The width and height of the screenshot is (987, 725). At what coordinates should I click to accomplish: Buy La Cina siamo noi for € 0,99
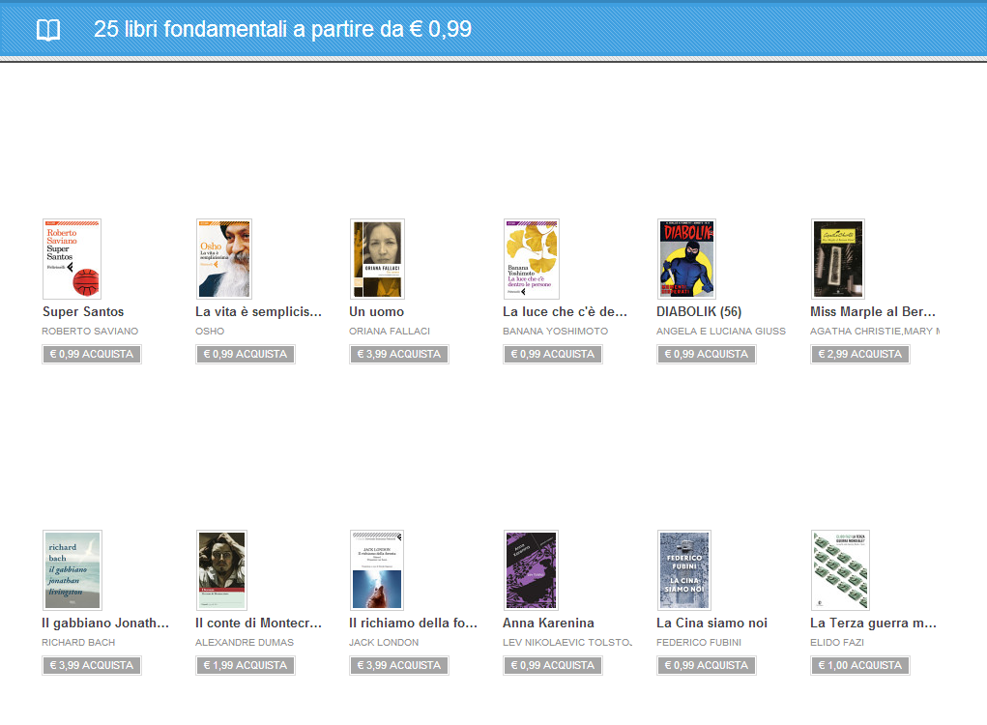coord(707,666)
